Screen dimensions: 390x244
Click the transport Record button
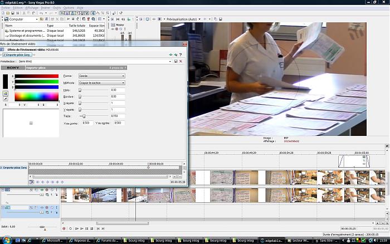[x=64, y=228]
